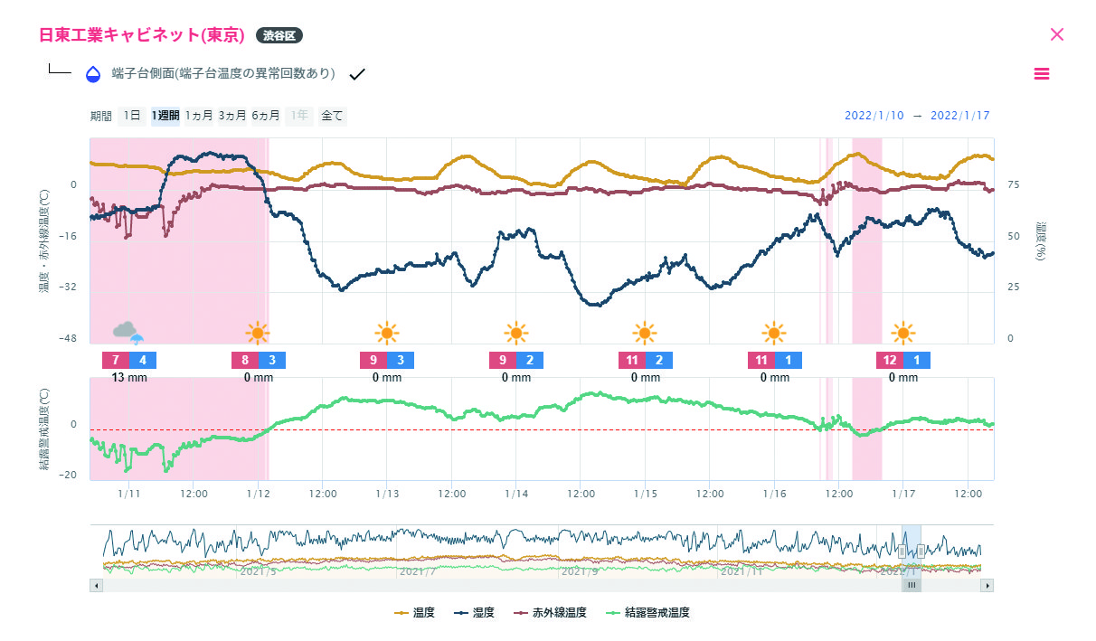
Task: Close the 日東工業キャビネット chart dialog
Action: tap(1057, 34)
